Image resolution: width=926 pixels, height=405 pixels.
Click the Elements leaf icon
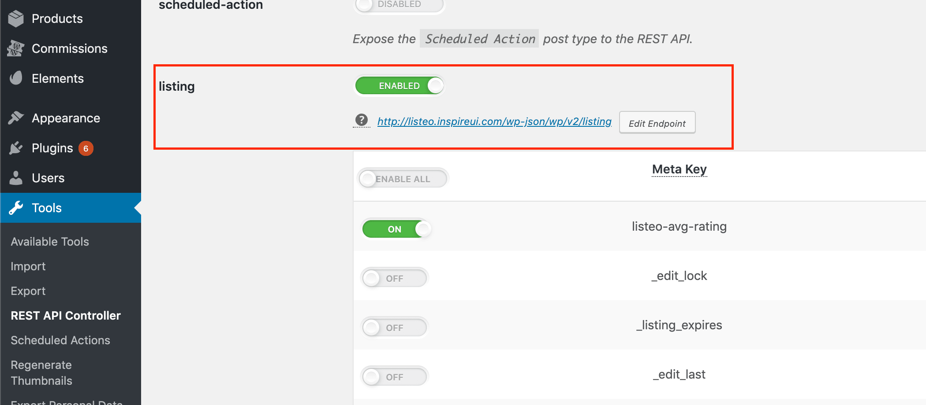coord(16,78)
